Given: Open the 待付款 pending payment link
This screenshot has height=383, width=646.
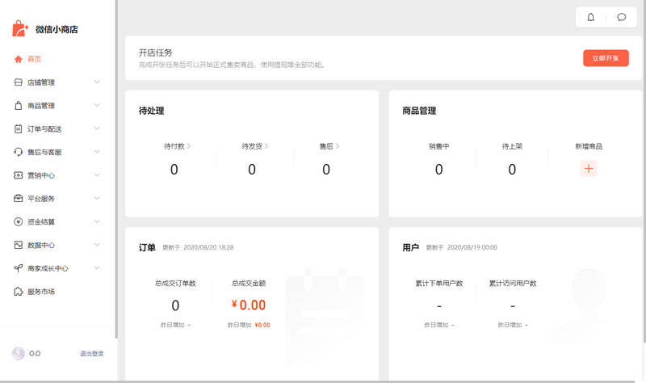Looking at the screenshot, I should tap(177, 146).
